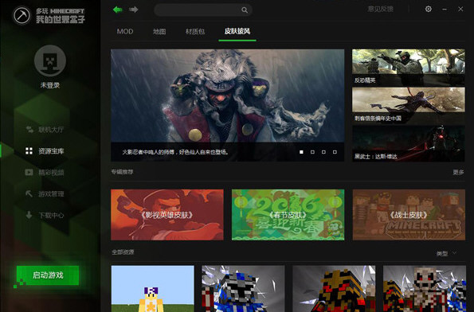The image size is (474, 312).
Task: Click the green back arrow
Action: (118, 10)
